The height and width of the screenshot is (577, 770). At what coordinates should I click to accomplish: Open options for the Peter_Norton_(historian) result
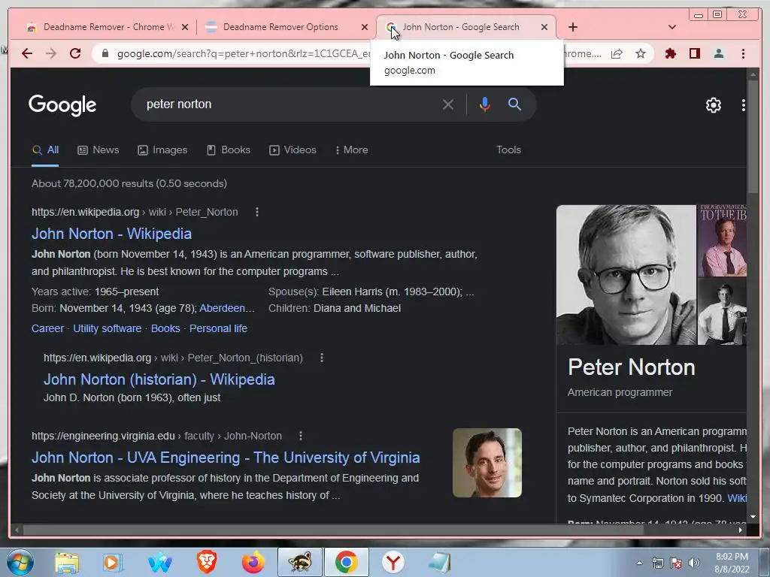[x=322, y=358]
